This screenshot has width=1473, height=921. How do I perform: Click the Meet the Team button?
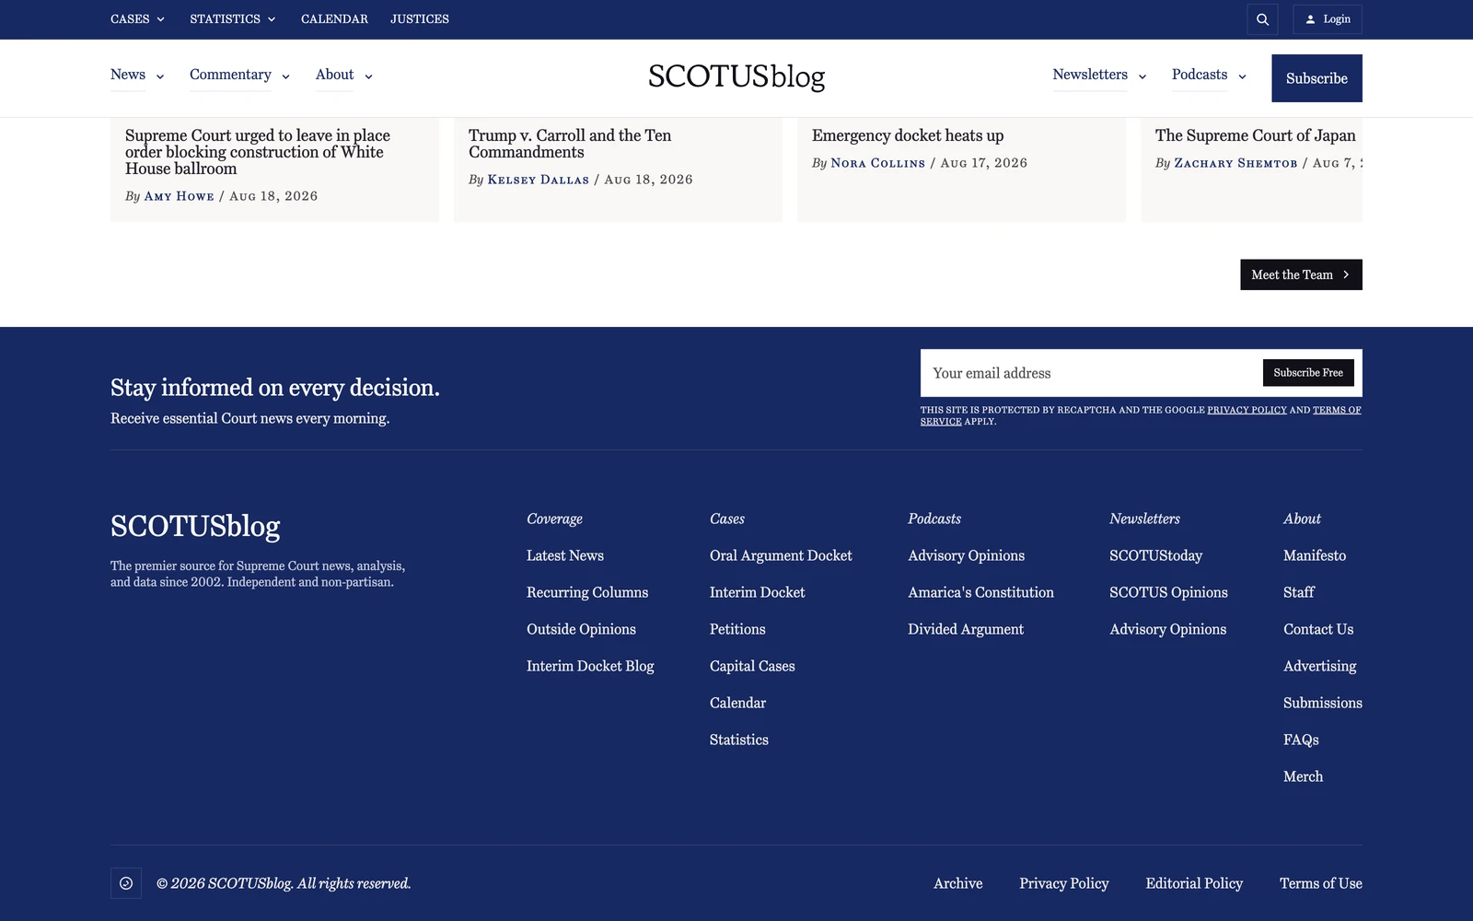point(1301,274)
